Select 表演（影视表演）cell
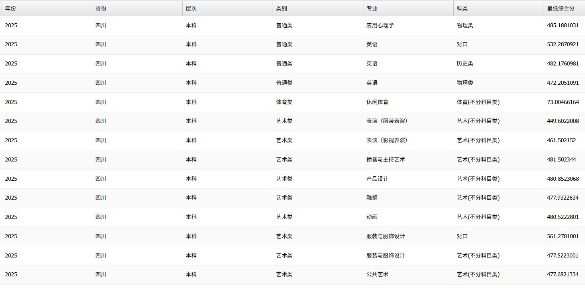This screenshot has height=288, width=585. pyautogui.click(x=387, y=140)
